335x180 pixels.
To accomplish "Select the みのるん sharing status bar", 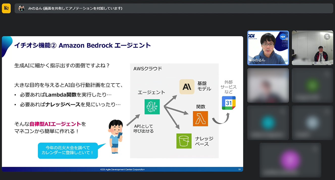I will click(174, 8).
